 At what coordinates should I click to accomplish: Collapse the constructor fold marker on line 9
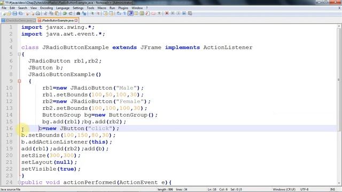point(19,81)
